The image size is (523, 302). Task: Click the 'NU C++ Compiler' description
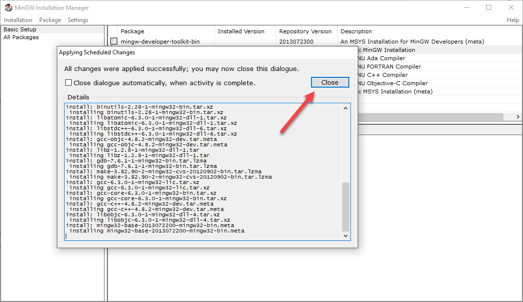pos(383,75)
